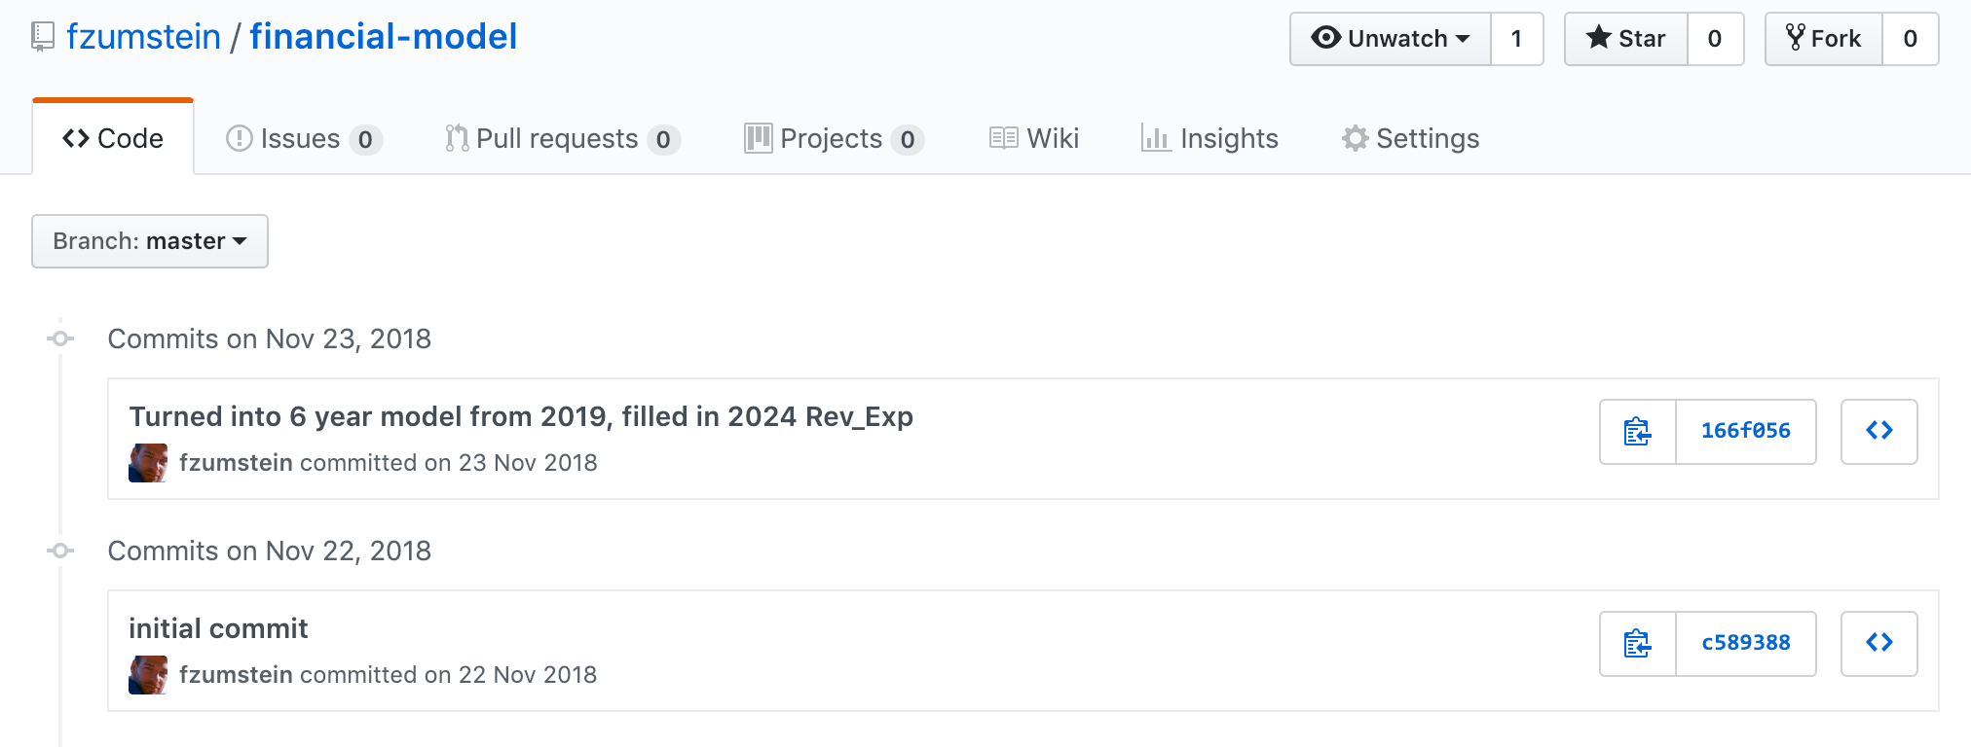1971x747 pixels.
Task: Fork the financial-model repository
Action: coord(1823,39)
